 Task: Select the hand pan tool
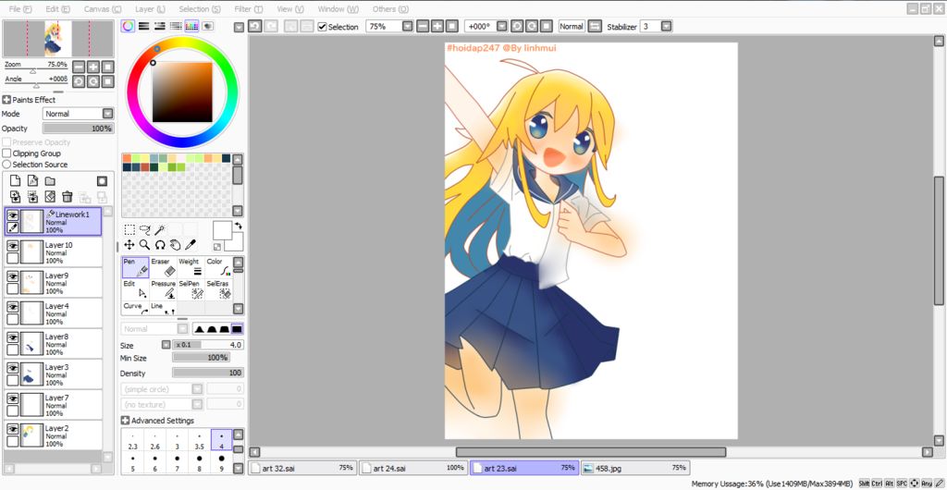[175, 244]
